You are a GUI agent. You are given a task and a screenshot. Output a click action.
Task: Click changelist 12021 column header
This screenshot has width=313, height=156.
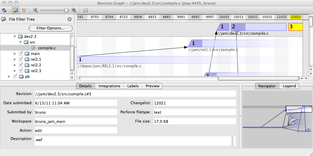point(296,17)
